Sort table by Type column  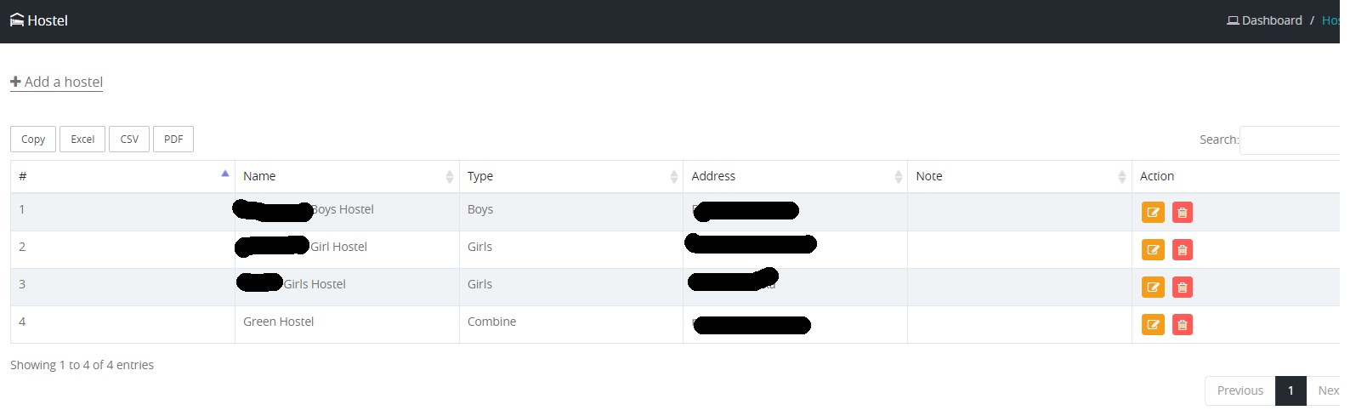570,176
